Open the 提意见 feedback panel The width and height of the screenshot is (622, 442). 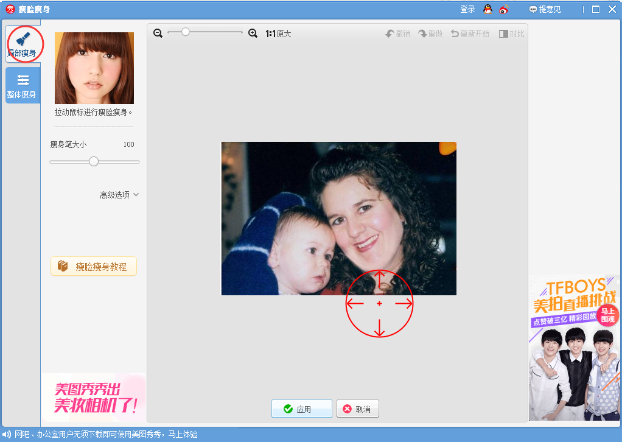(546, 9)
